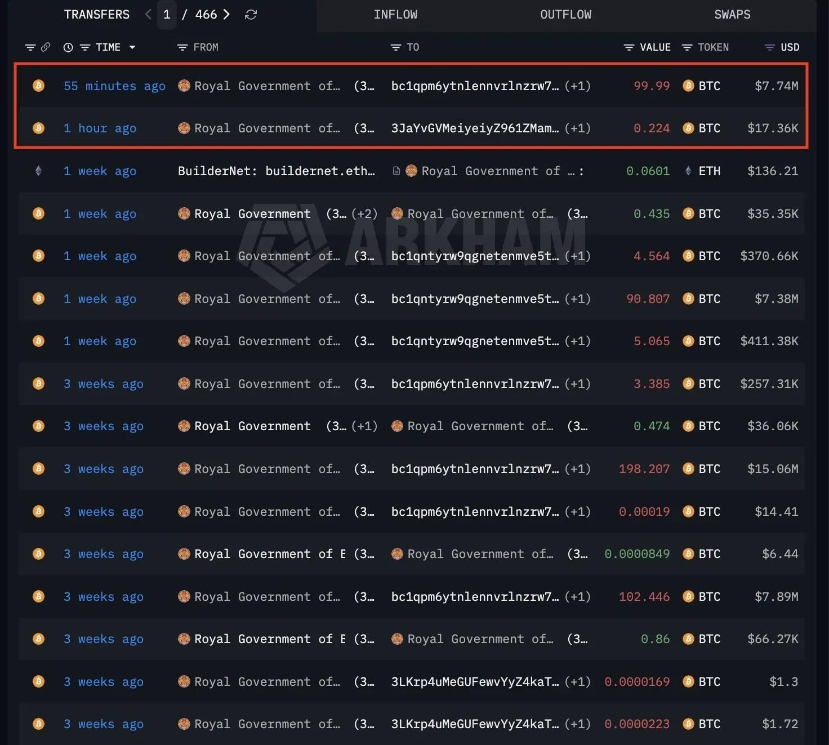Open the filter icon beside VALUE
The image size is (829, 745).
point(629,47)
